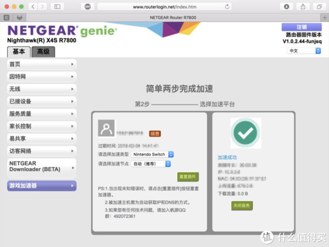Viewport: 329px width, 247px height.
Task: Open the 服务质量 menu item
Action: point(42,114)
